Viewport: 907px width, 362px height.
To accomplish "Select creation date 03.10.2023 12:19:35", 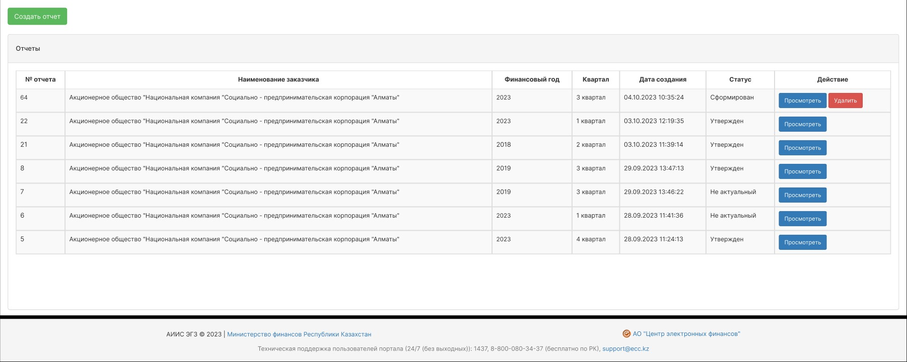I will (x=654, y=121).
